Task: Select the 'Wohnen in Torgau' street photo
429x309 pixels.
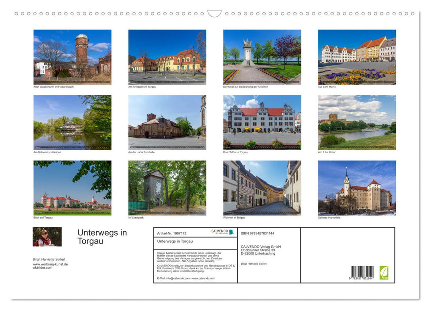Action: click(x=262, y=188)
